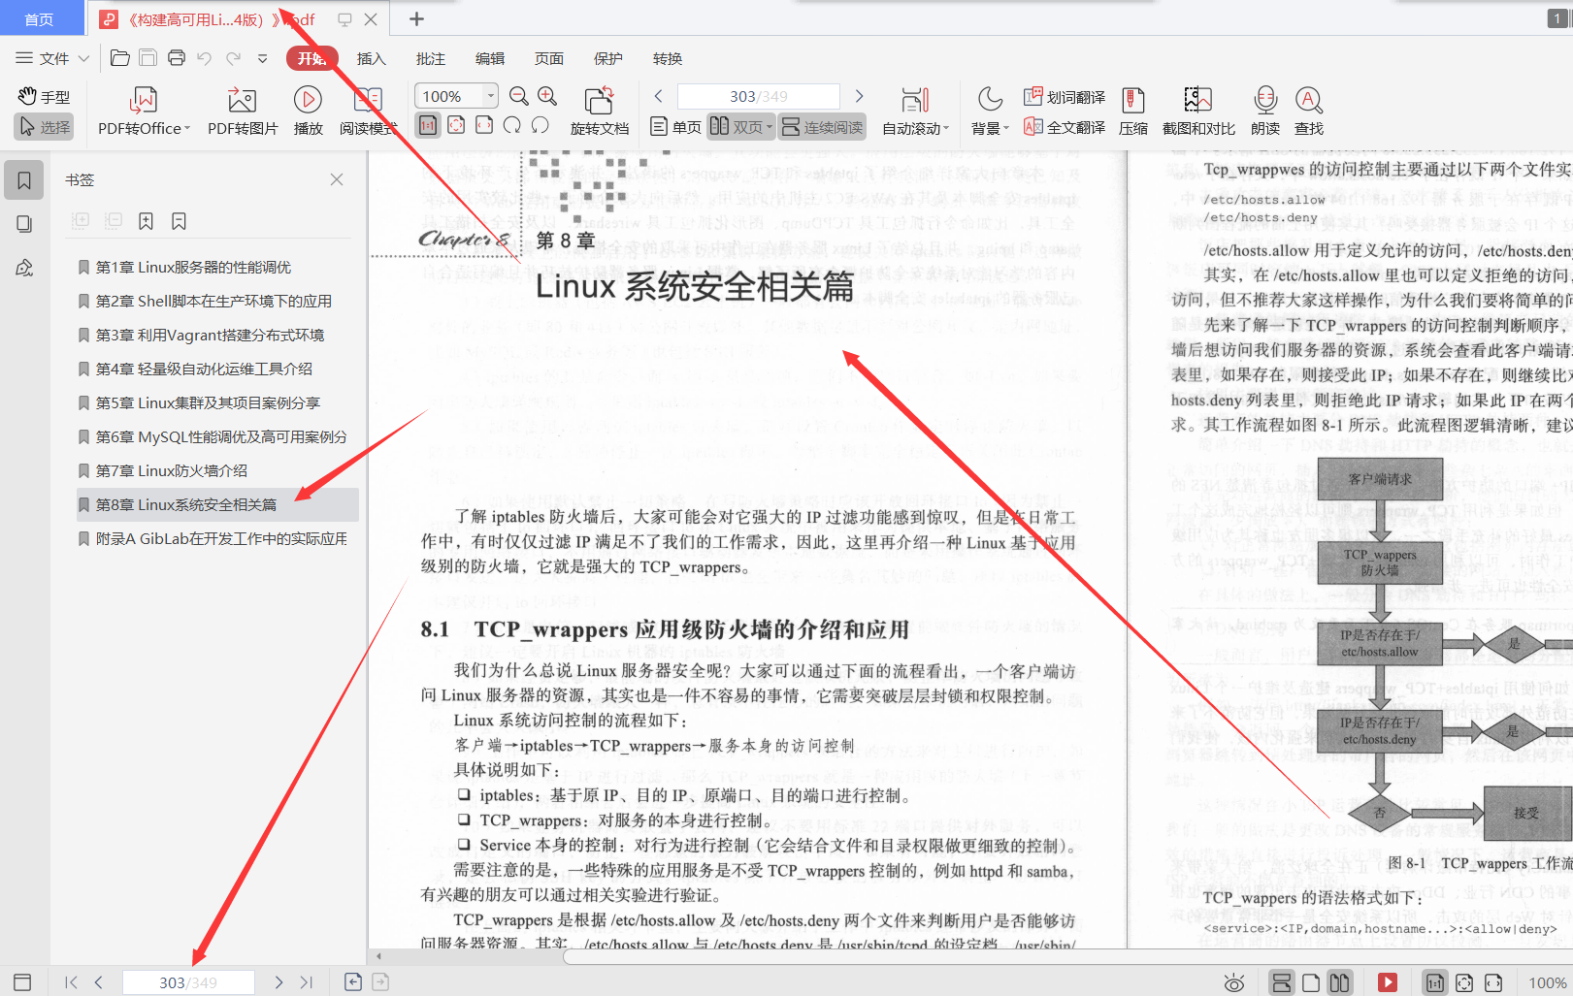The width and height of the screenshot is (1573, 996).
Task: Jump to first page in status bar
Action: click(71, 982)
